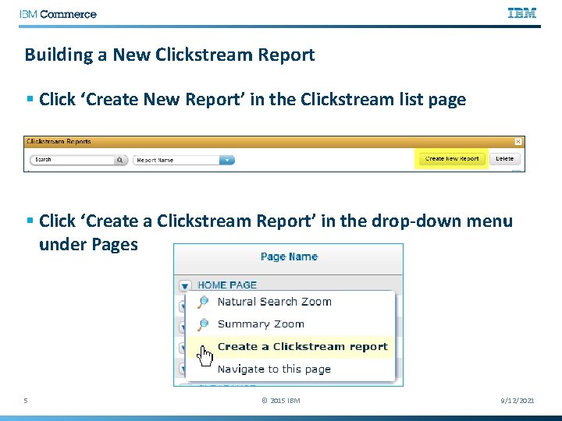
Task: Choose Navigate to this page
Action: coord(290,369)
